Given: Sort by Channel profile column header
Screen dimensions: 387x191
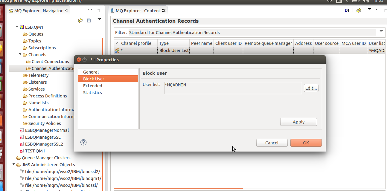Looking at the screenshot, I should pos(136,43).
